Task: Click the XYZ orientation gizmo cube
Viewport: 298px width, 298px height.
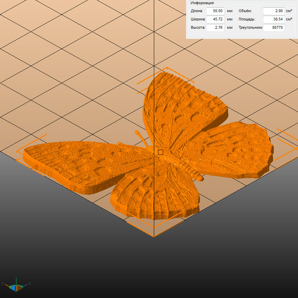Action: 16,287
